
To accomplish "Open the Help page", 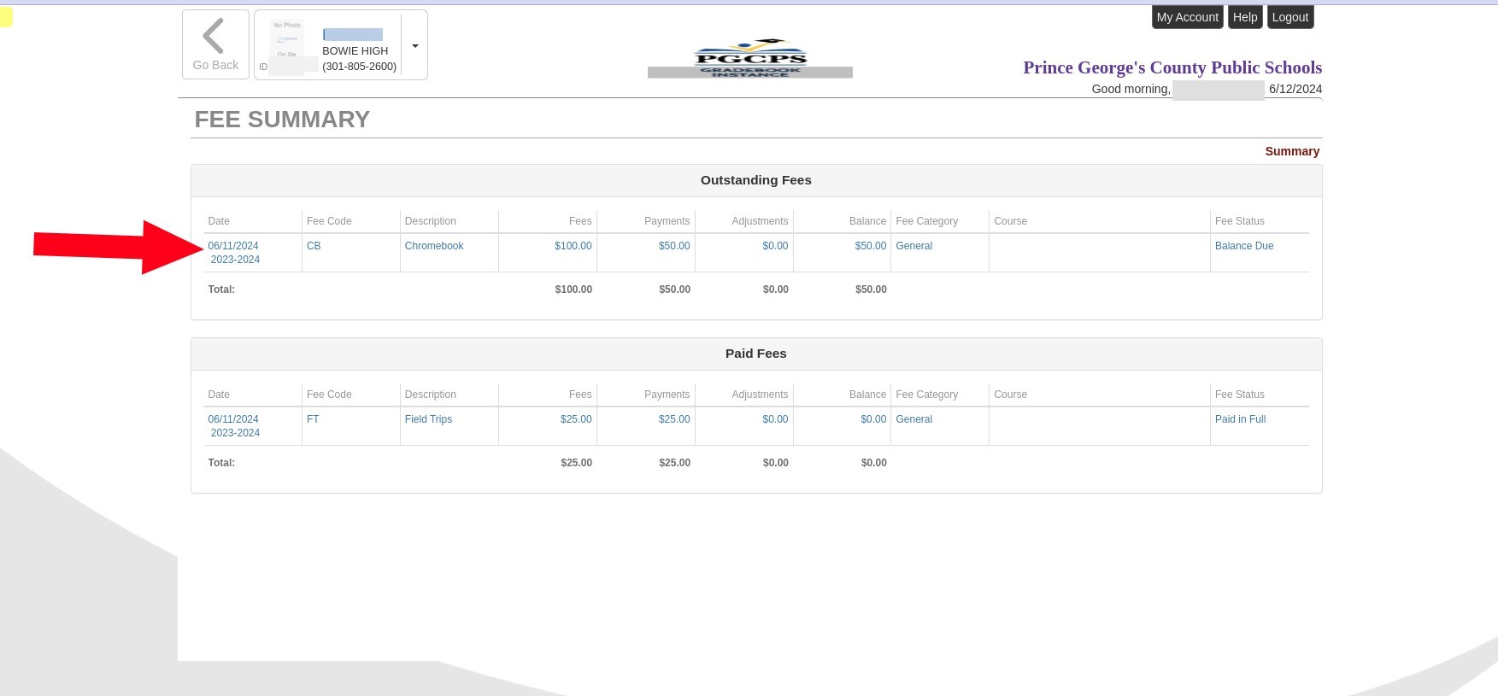I will [1244, 17].
